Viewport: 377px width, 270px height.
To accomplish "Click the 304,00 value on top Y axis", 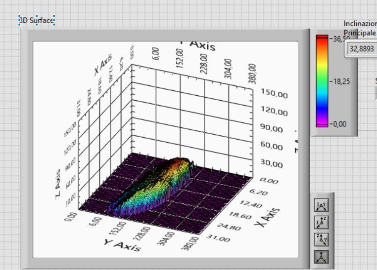I will (x=228, y=69).
